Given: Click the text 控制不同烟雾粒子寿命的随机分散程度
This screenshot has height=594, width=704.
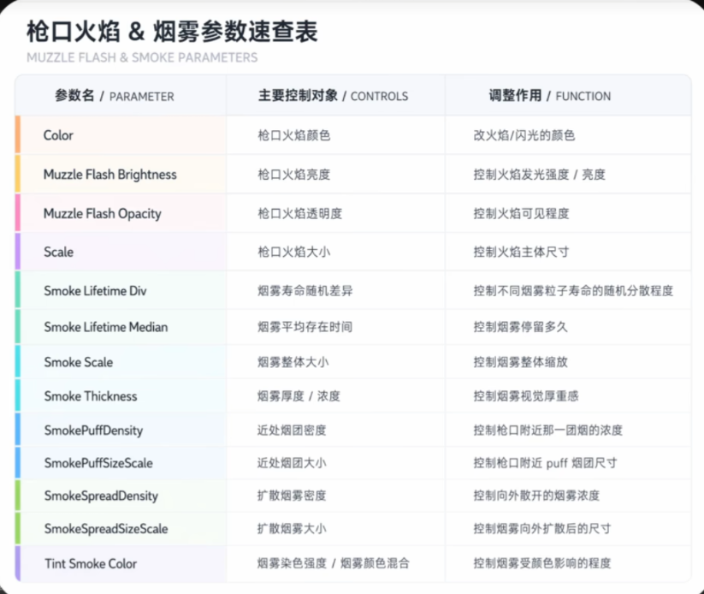Looking at the screenshot, I should (573, 291).
